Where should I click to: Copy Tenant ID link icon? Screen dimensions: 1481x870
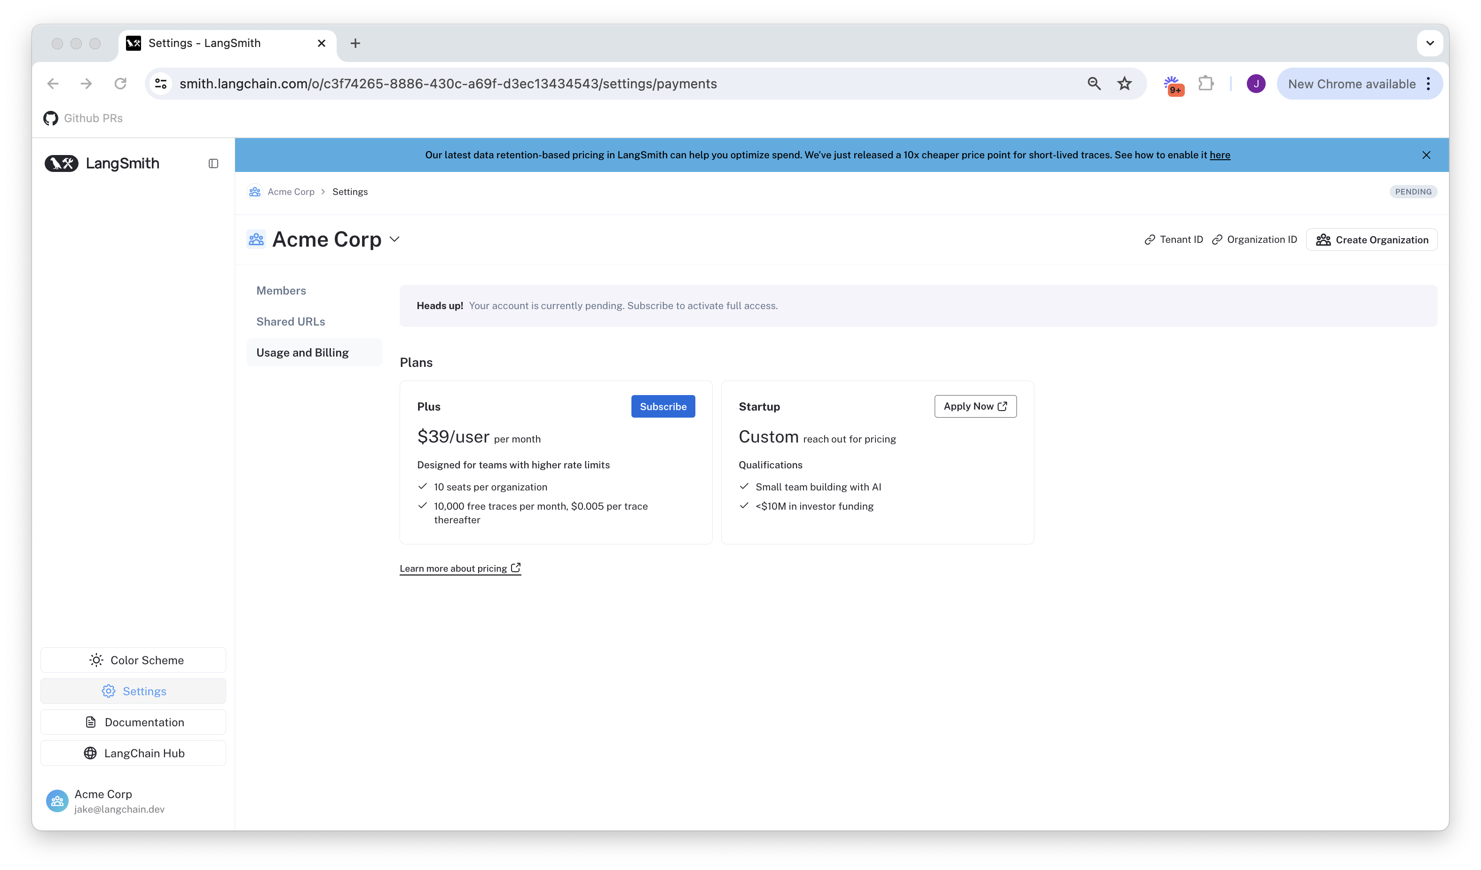[x=1150, y=240]
